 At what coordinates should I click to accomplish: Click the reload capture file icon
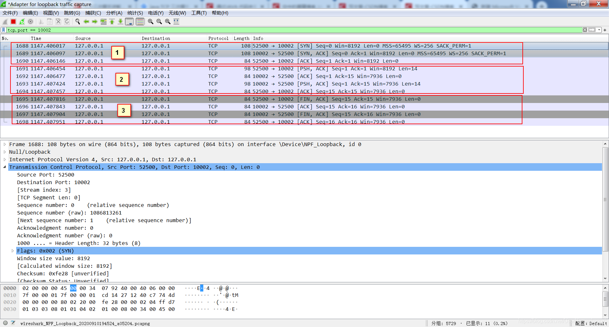click(67, 22)
